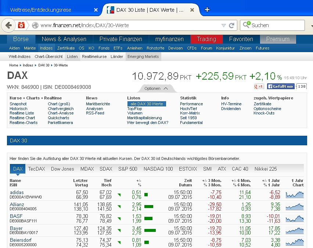Viewport: 313px width, 248px height.
Task: Open News & Analysen menu
Action: coord(64,39)
